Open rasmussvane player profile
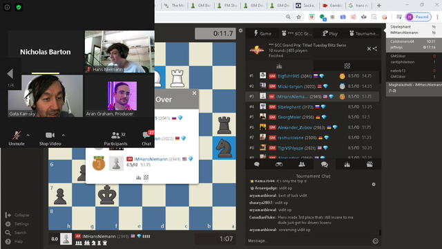The width and height of the screenshot is (442, 249). click(x=291, y=138)
